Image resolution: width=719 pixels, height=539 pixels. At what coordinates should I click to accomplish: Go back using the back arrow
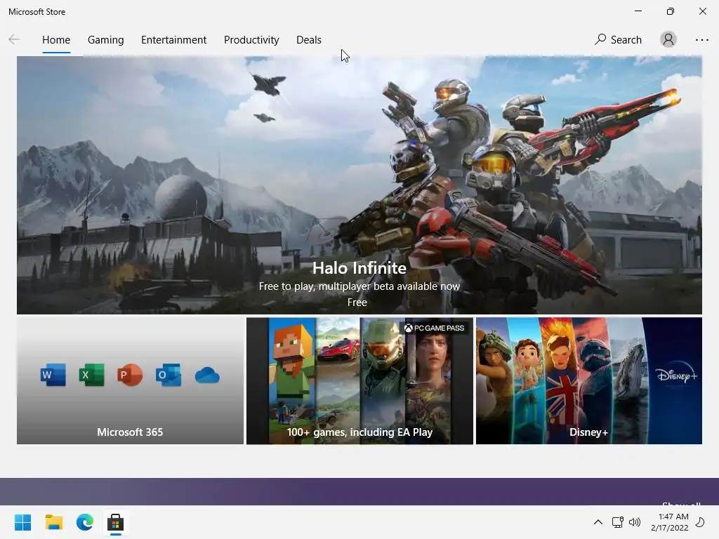pyautogui.click(x=14, y=39)
